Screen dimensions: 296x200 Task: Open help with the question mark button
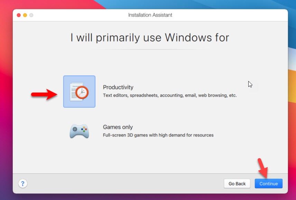[x=23, y=184]
